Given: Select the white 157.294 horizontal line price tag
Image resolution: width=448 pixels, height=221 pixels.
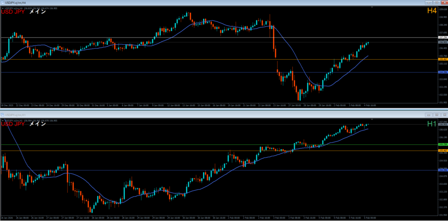Looking at the screenshot, I should click(442, 38).
